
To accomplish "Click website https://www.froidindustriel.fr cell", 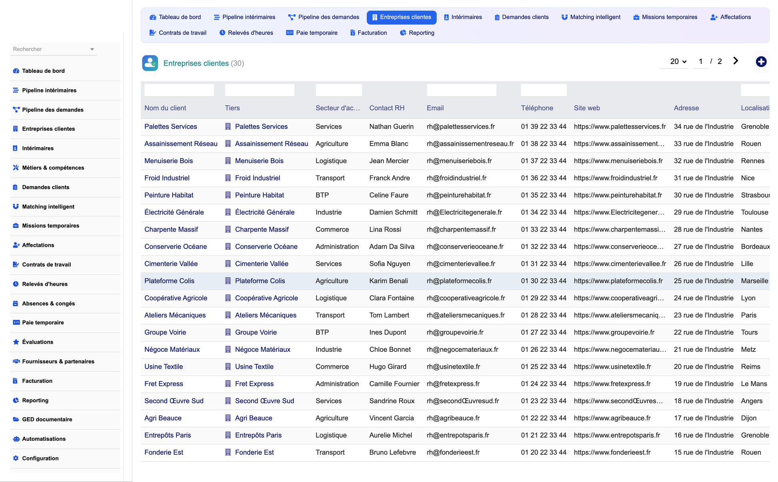I will tap(615, 178).
